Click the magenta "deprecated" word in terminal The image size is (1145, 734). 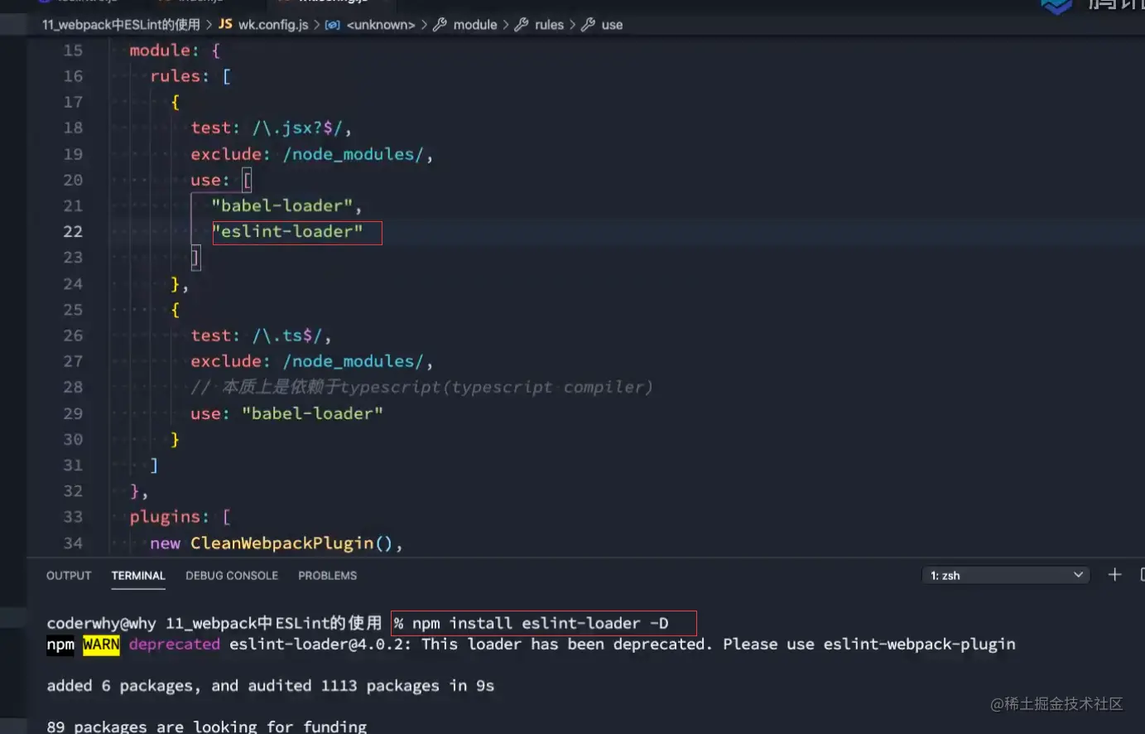coord(175,644)
